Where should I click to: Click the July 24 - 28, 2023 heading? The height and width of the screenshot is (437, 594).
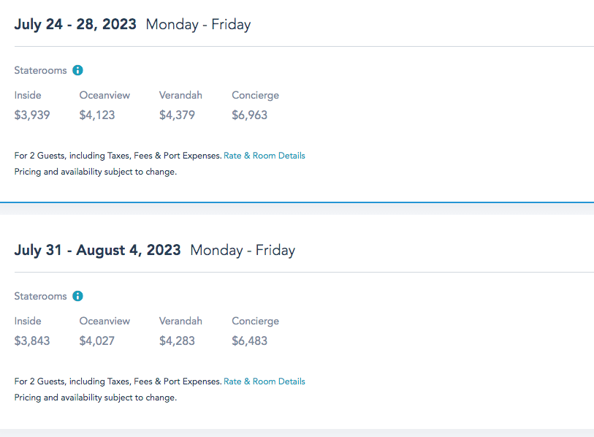pyautogui.click(x=75, y=24)
